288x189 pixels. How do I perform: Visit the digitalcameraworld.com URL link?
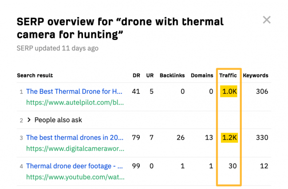75,149
